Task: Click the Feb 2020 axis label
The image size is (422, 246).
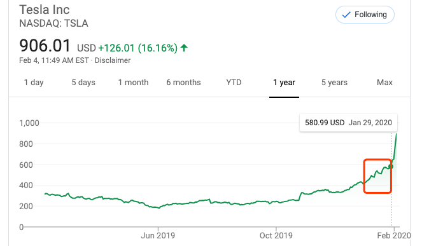Action: [x=394, y=236]
